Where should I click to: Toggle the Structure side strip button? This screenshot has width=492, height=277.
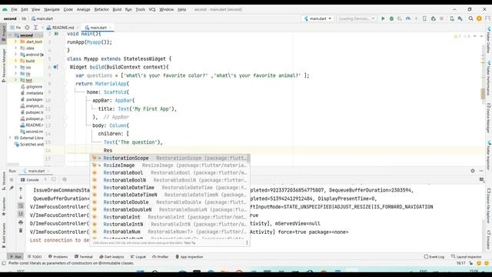3,181
